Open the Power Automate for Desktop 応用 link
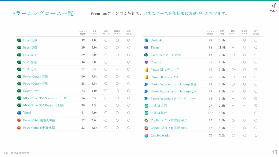This screenshot has height=157, width=279. point(173,92)
